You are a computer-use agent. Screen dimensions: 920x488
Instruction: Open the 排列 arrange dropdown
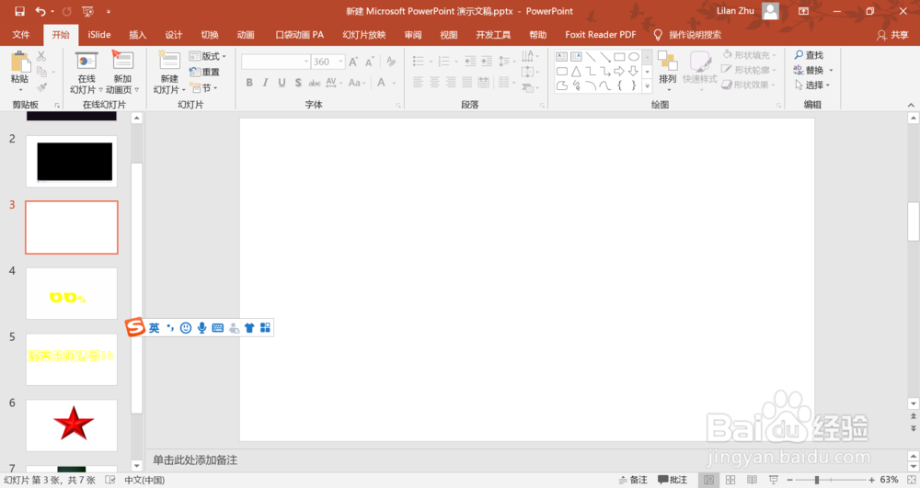point(668,72)
